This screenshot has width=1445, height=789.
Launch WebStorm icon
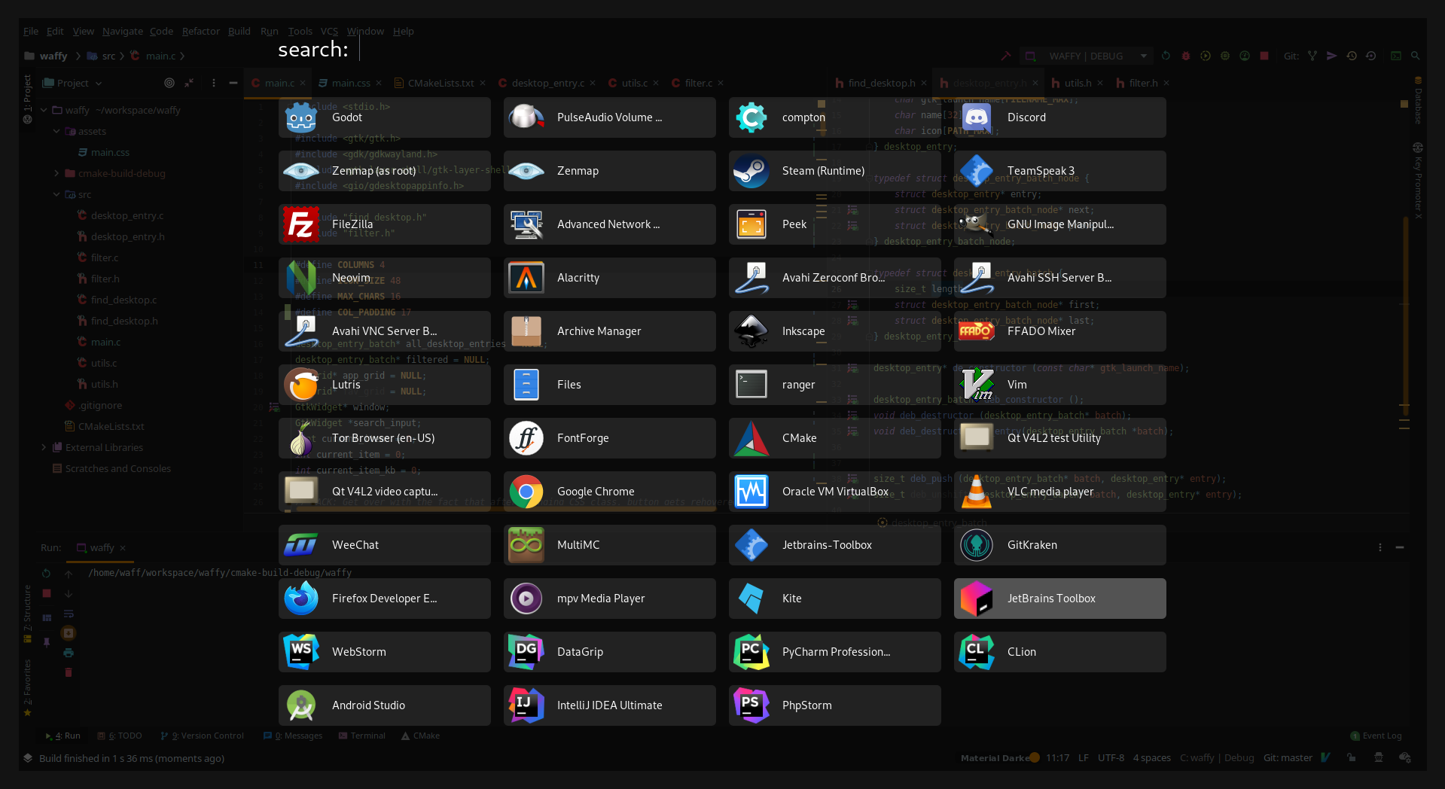click(300, 652)
